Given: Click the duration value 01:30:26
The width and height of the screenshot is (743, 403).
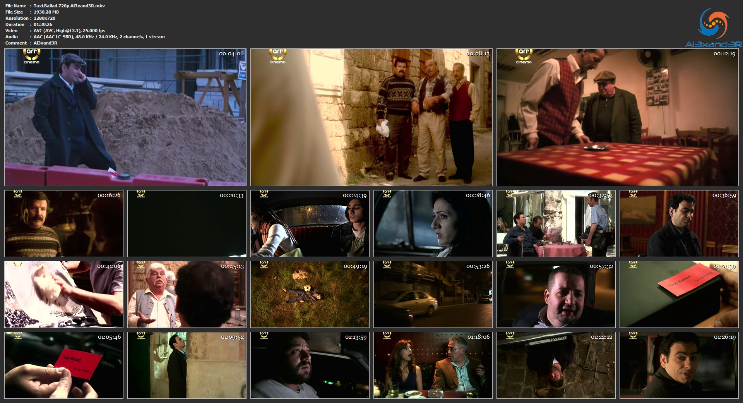Looking at the screenshot, I should 43,24.
